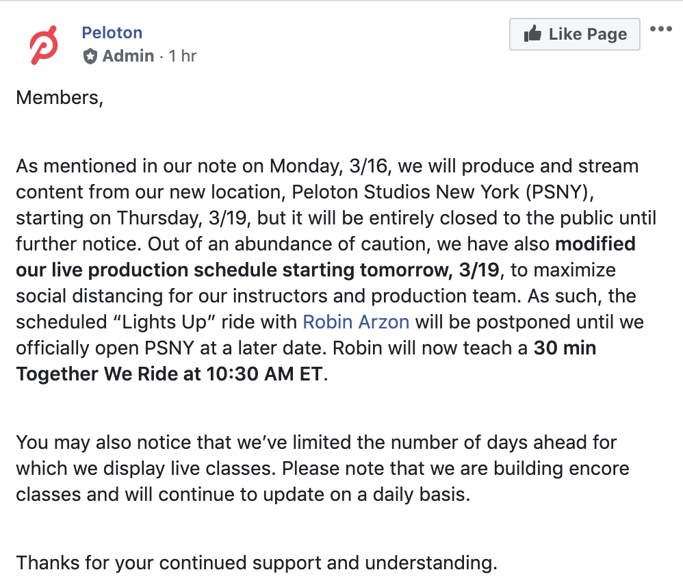
Task: Open the three-dot post options menu
Action: [661, 29]
